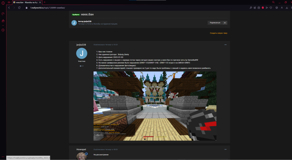Select the некк.бан browser tab
Screen dimensions: 292x160
coord(27,2)
